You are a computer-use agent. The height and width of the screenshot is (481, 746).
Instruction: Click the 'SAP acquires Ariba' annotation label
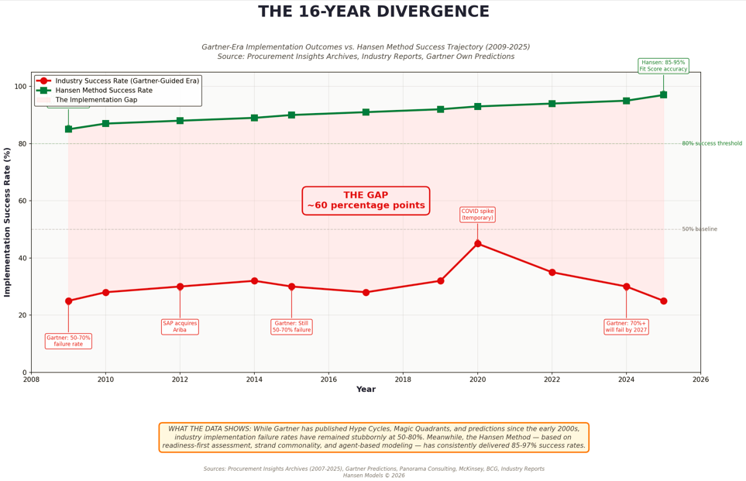point(180,327)
